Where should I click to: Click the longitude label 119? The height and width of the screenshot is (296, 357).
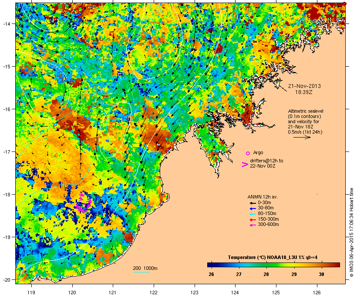pyautogui.click(x=31, y=293)
